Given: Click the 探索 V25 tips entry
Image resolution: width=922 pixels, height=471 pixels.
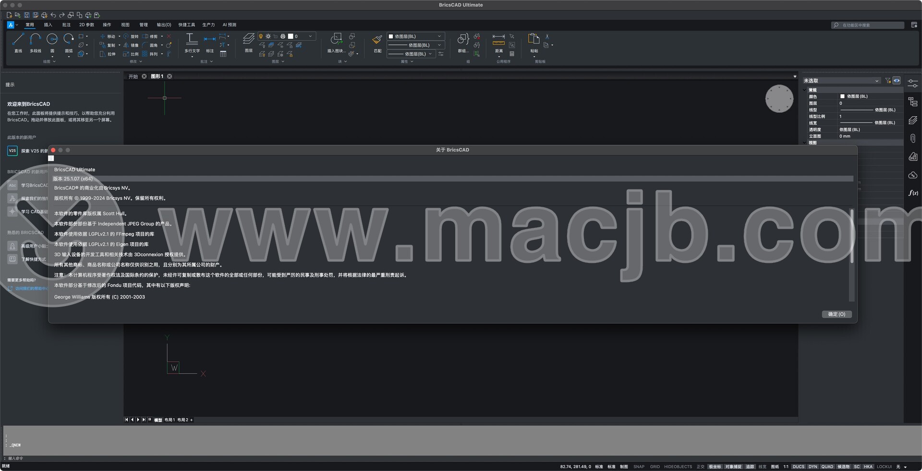Looking at the screenshot, I should pos(28,151).
